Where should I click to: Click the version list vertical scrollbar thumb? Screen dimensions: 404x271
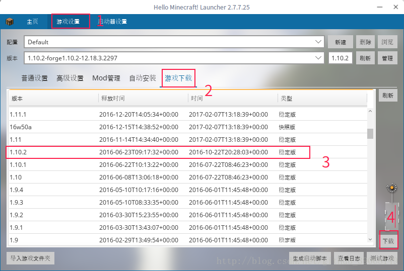[370, 133]
